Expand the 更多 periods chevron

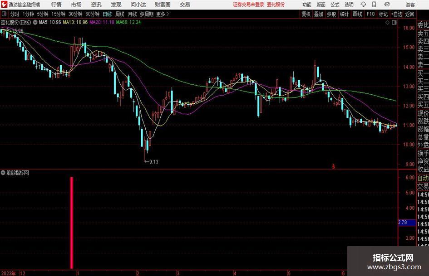point(168,14)
